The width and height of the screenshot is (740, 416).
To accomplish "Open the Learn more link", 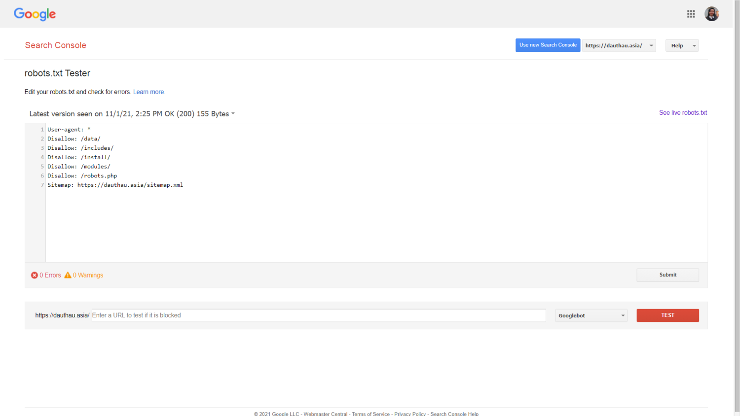I will 149,92.
